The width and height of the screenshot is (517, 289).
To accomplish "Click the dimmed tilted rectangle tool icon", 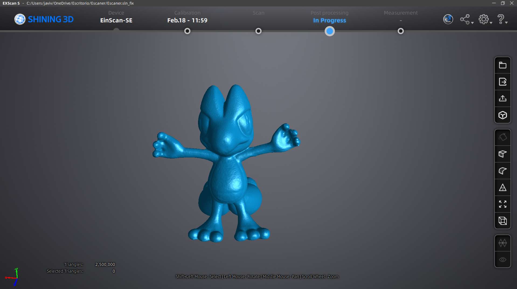I will (502, 137).
